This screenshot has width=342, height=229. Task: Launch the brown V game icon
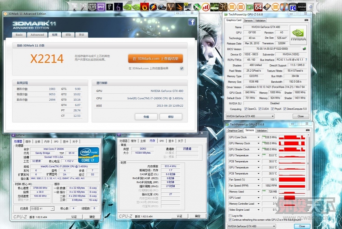click(171, 7)
